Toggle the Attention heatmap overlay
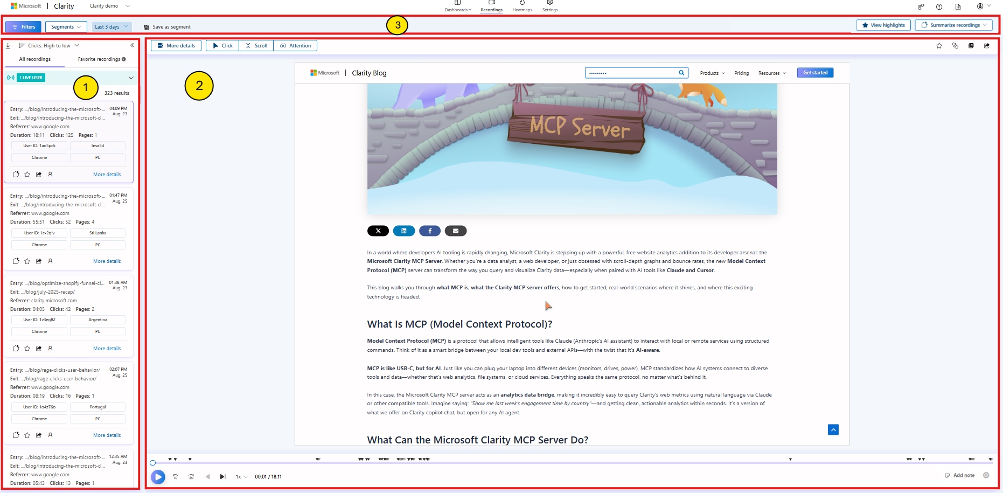The image size is (1003, 493). [x=295, y=46]
